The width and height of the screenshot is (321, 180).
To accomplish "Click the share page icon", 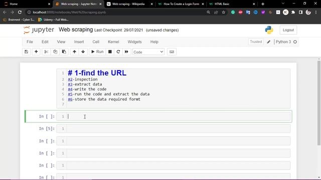I will point(216,12).
